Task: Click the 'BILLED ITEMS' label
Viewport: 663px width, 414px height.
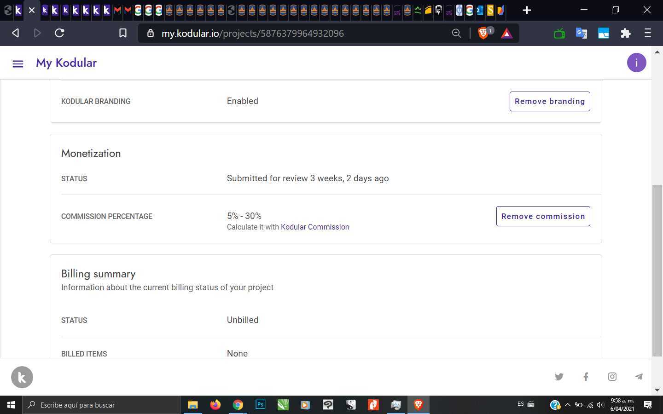Action: coord(84,354)
